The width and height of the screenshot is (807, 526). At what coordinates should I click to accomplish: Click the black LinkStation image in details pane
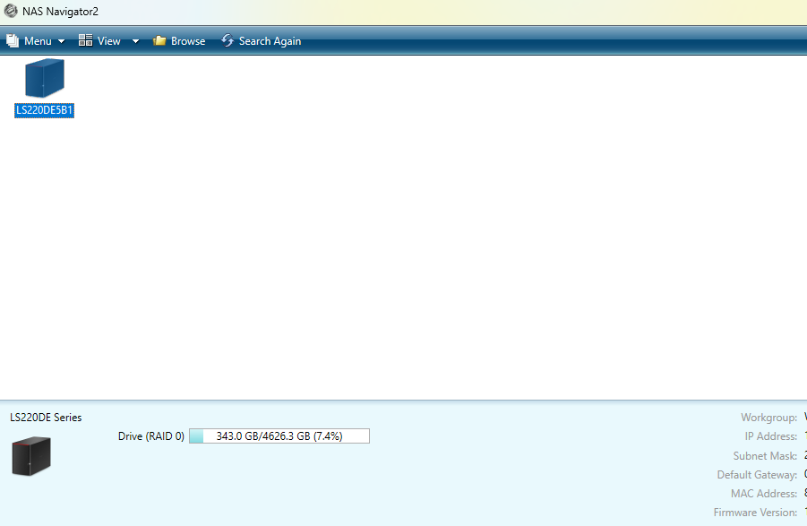(x=31, y=456)
